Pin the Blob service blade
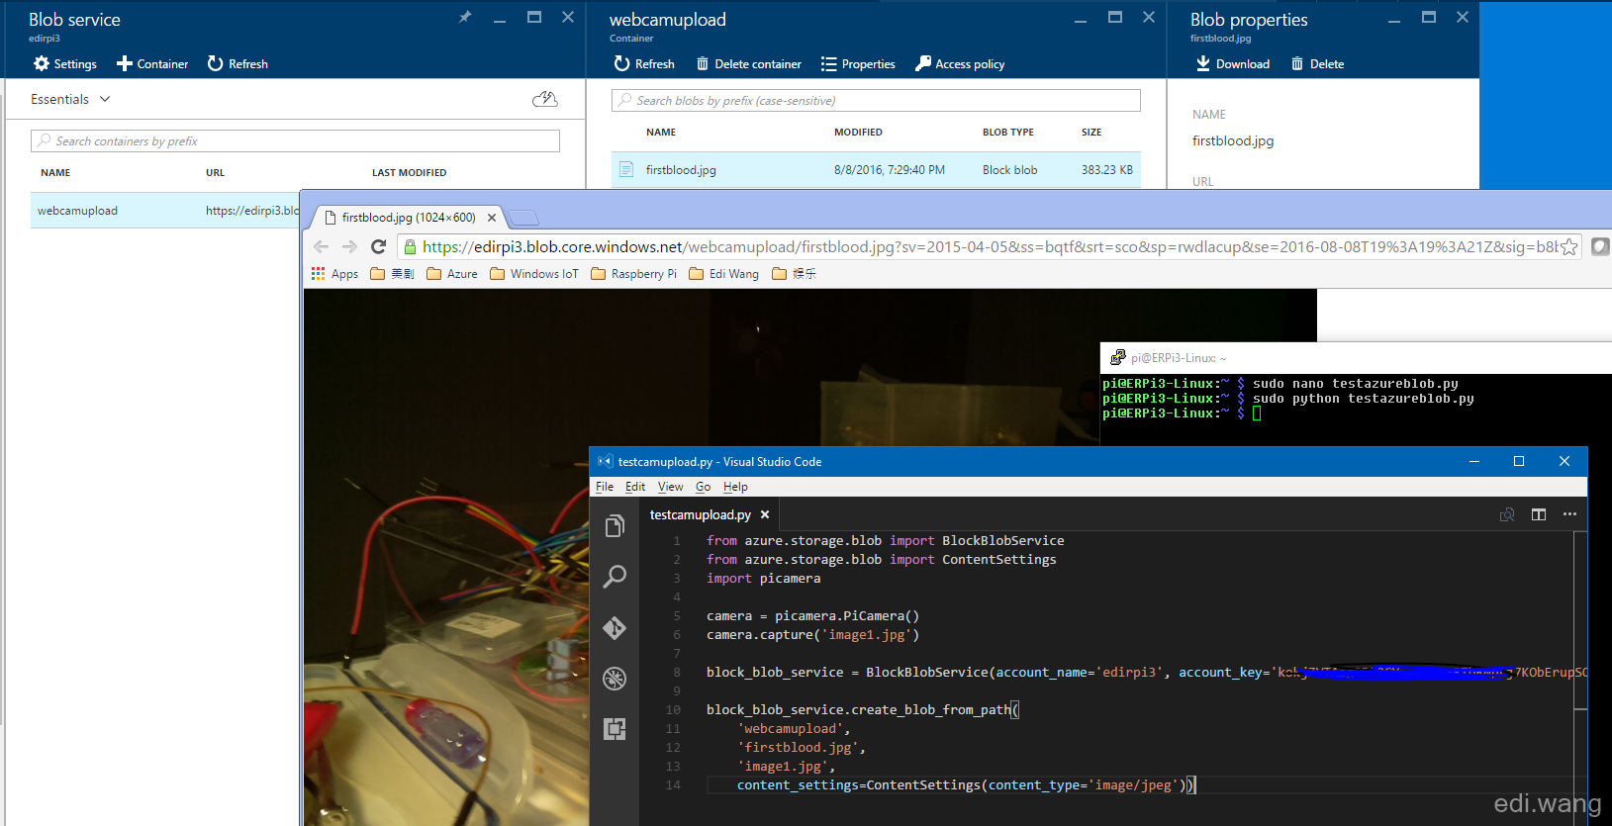The width and height of the screenshot is (1612, 826). 465,17
